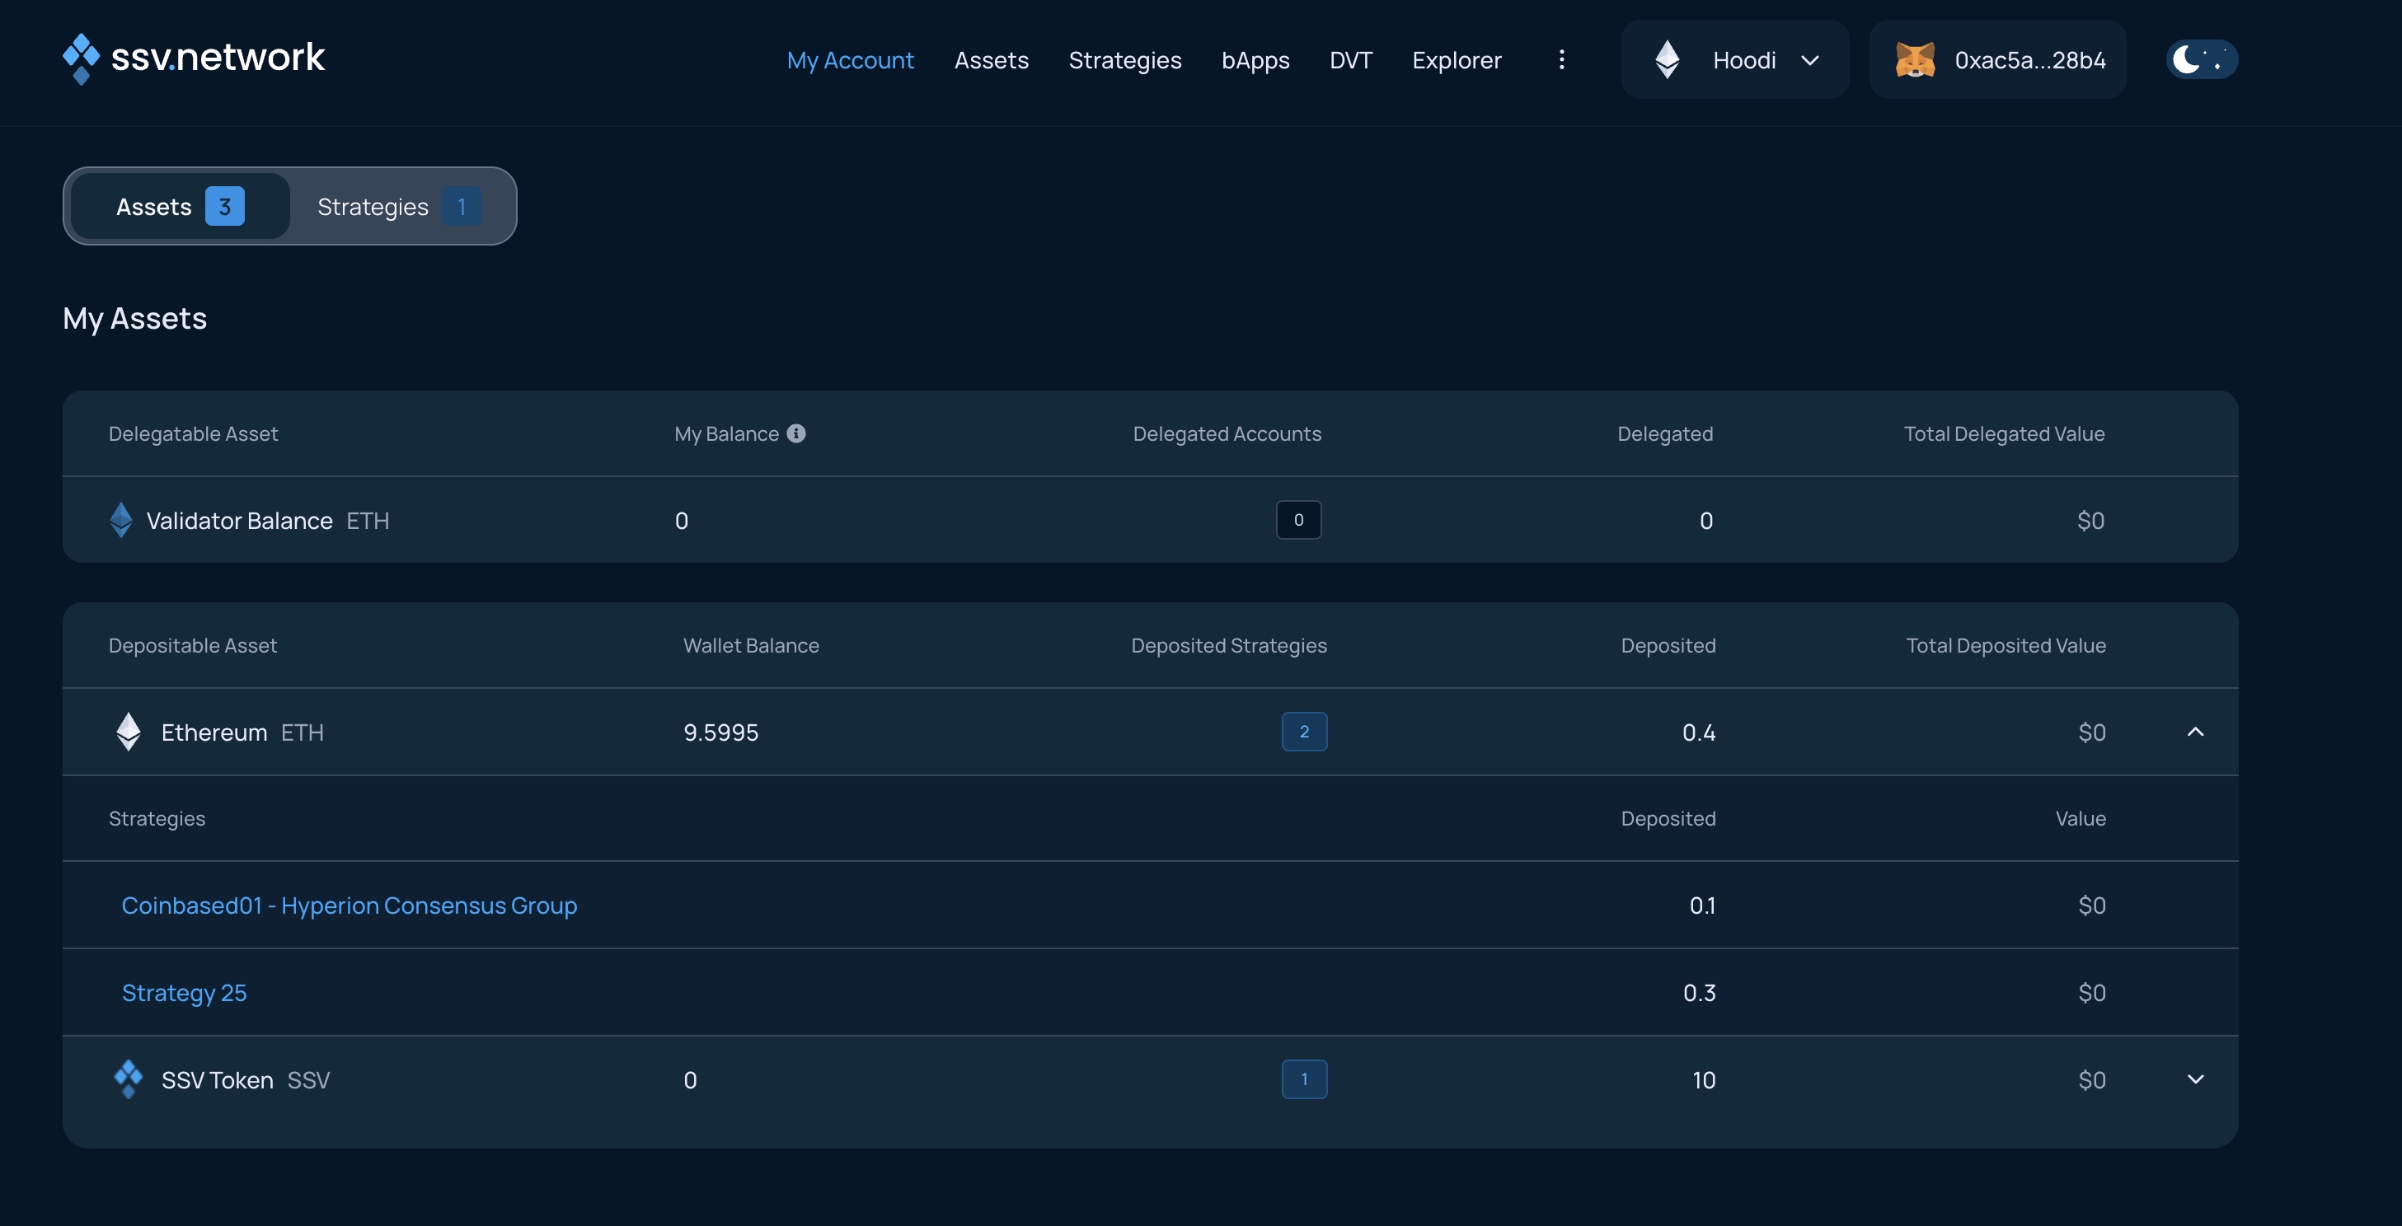
Task: Open the three-dot more options menu
Action: pos(1562,59)
